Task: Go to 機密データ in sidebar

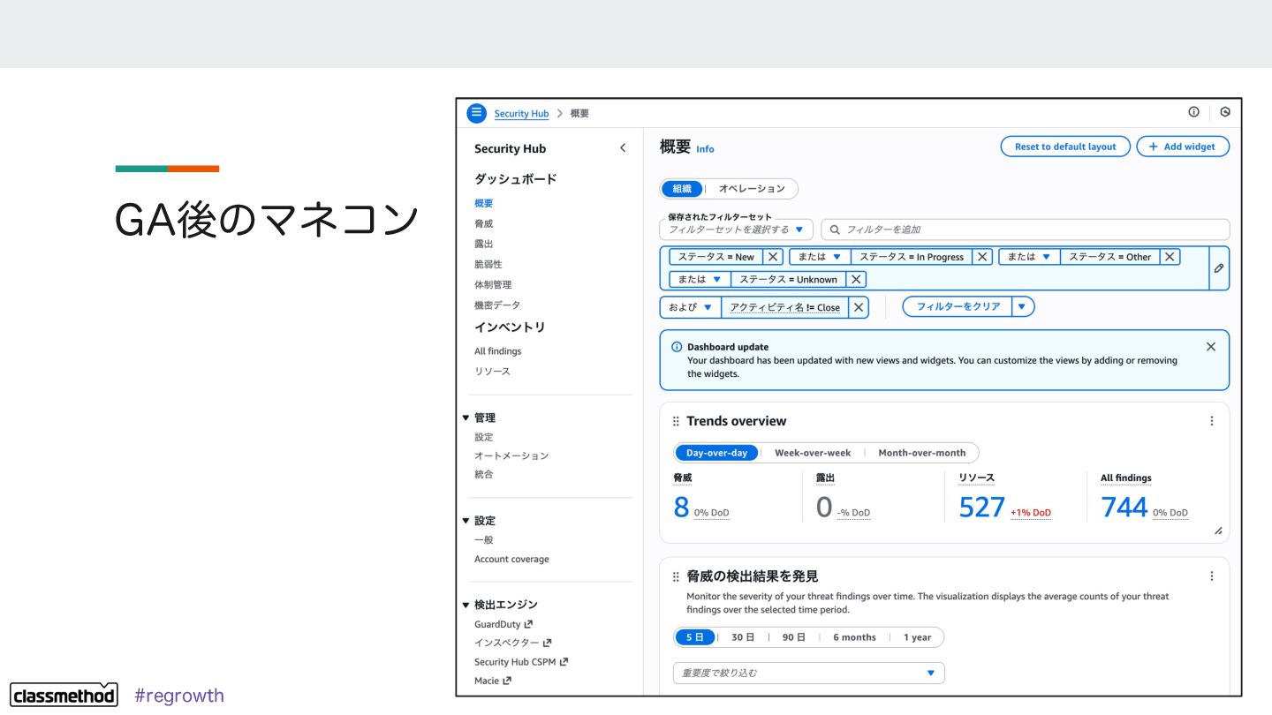Action: point(497,305)
